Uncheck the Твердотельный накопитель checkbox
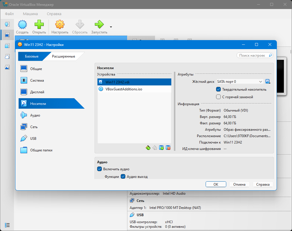The height and width of the screenshot is (231, 292). [218, 89]
